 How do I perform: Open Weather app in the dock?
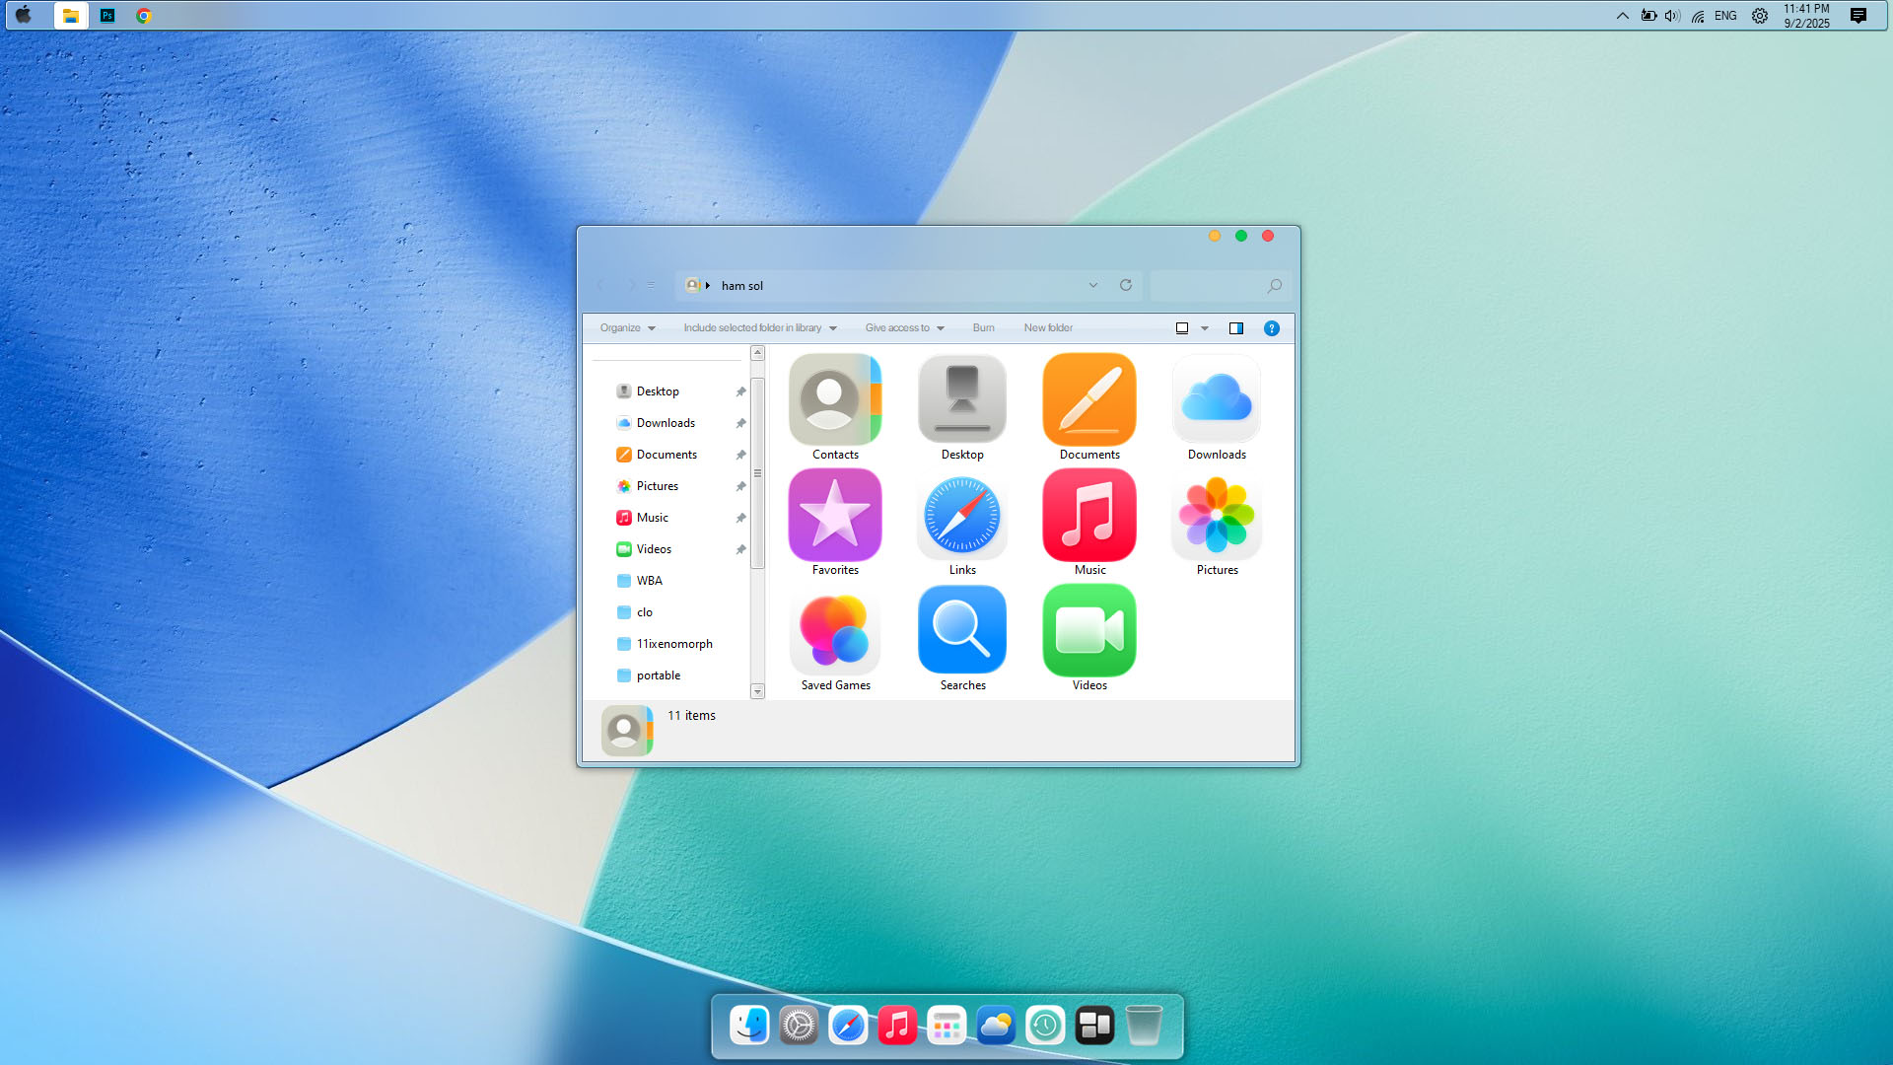point(995,1026)
